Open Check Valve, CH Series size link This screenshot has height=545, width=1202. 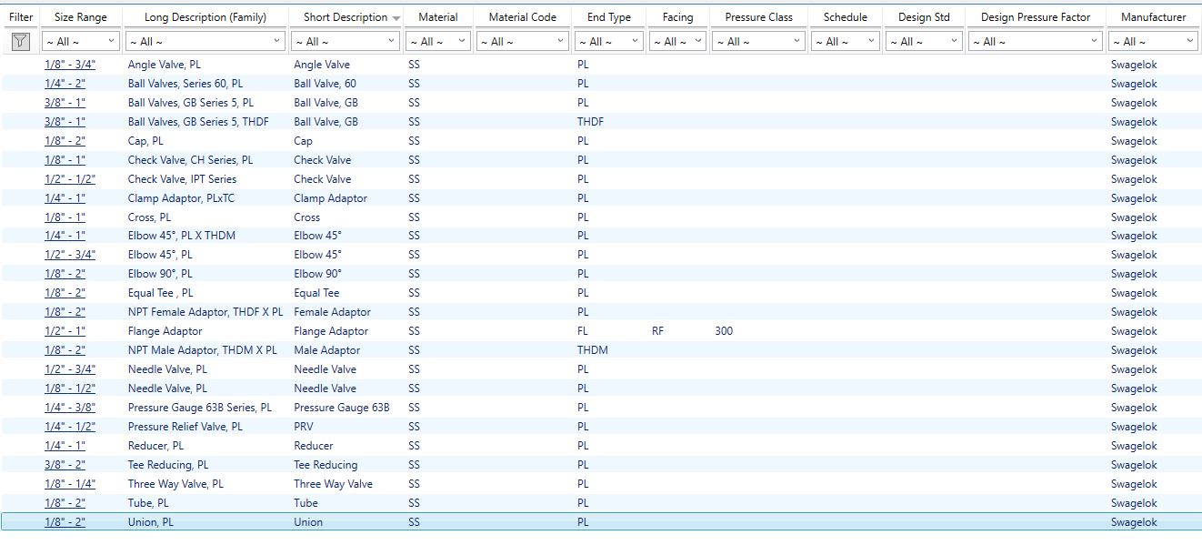click(x=65, y=160)
